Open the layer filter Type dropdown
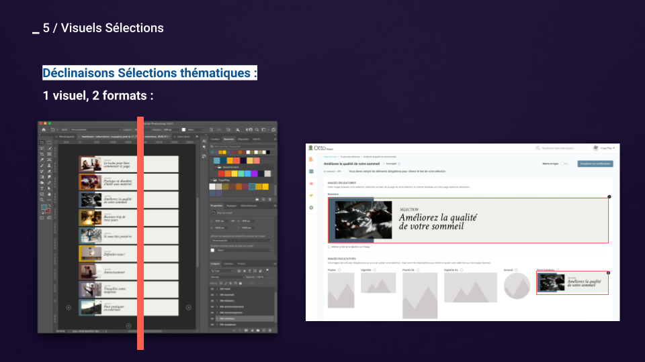The height and width of the screenshot is (362, 645). (222, 271)
